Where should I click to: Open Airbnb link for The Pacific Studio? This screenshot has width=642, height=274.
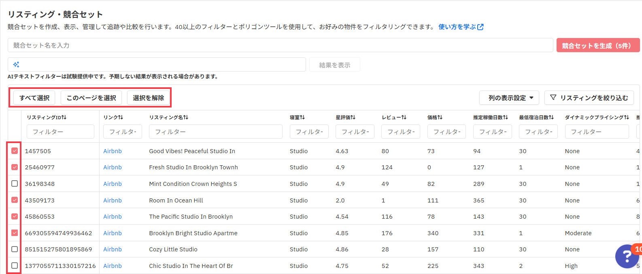(113, 216)
